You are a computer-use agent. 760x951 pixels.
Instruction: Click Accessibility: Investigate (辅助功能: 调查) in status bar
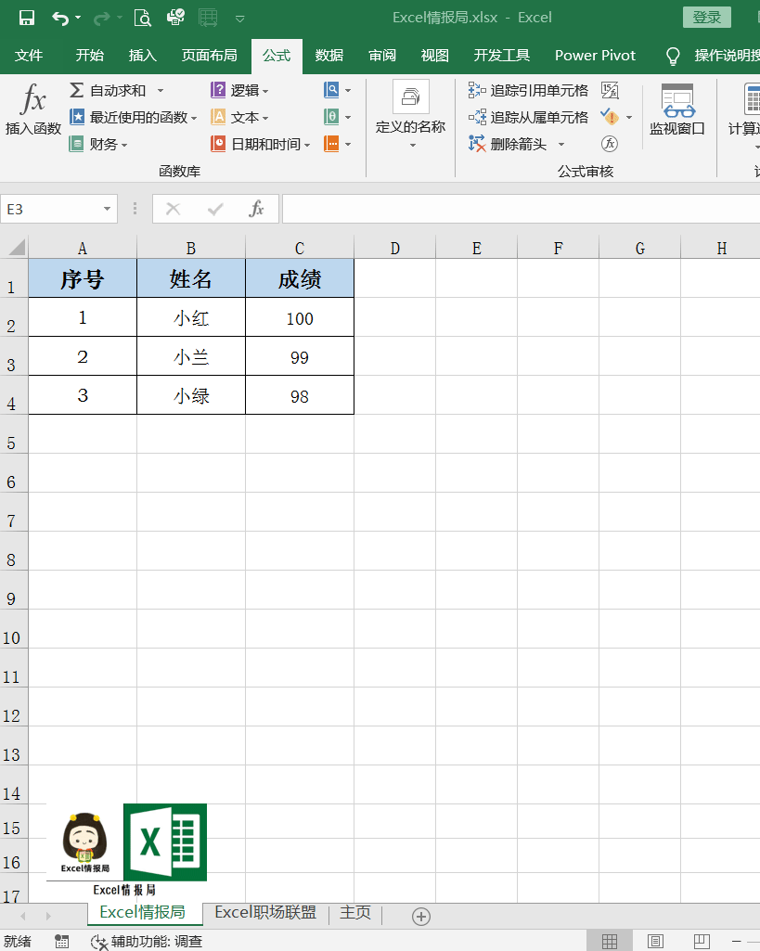pos(147,941)
